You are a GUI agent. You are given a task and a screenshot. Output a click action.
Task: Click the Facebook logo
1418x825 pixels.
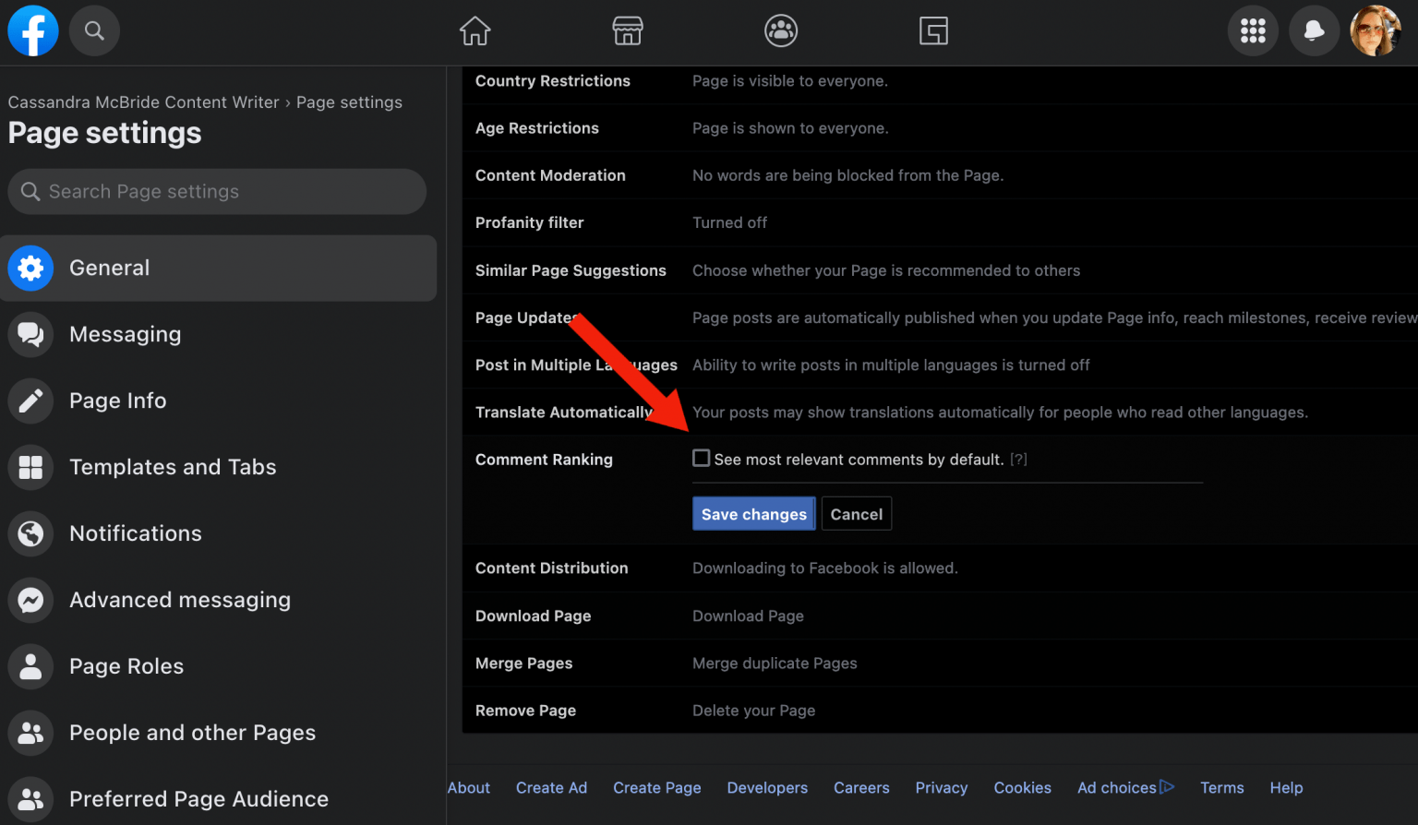32,30
